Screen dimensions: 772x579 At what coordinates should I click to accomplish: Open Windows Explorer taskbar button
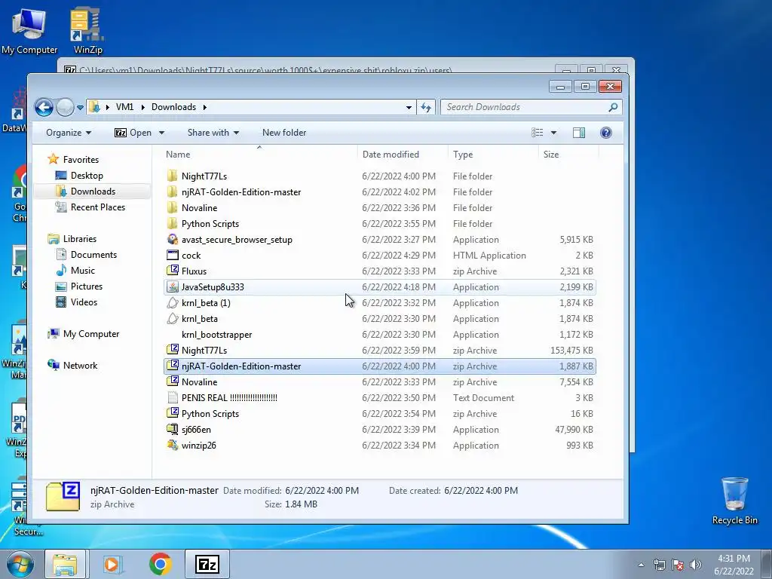pyautogui.click(x=65, y=564)
